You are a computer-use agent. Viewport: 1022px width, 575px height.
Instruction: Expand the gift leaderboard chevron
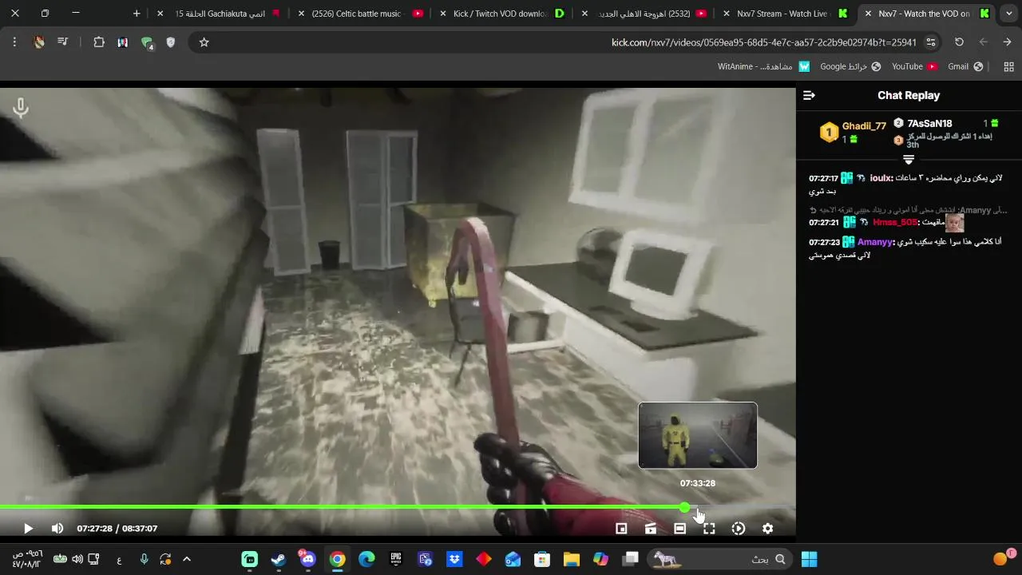tap(909, 160)
